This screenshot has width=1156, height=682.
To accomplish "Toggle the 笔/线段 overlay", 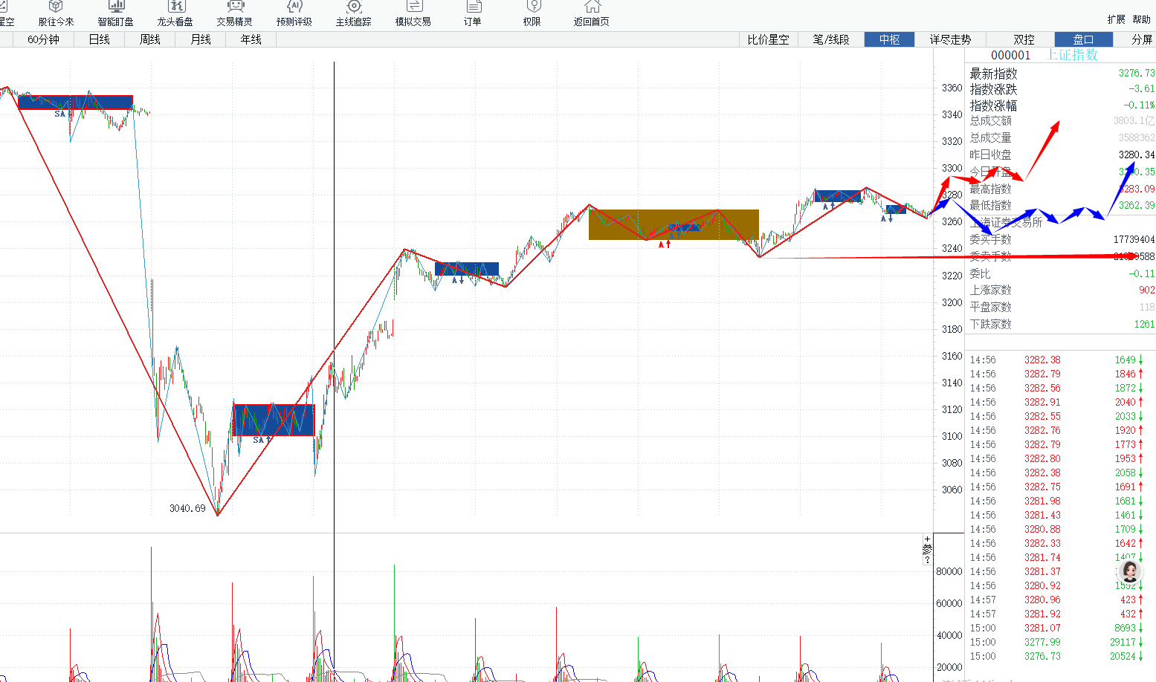I will click(x=831, y=39).
